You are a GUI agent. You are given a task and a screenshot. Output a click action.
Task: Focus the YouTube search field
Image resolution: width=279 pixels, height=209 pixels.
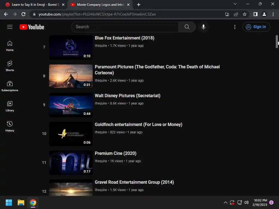click(x=125, y=27)
